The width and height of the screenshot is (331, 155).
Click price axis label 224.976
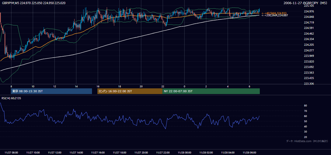coord(309,11)
